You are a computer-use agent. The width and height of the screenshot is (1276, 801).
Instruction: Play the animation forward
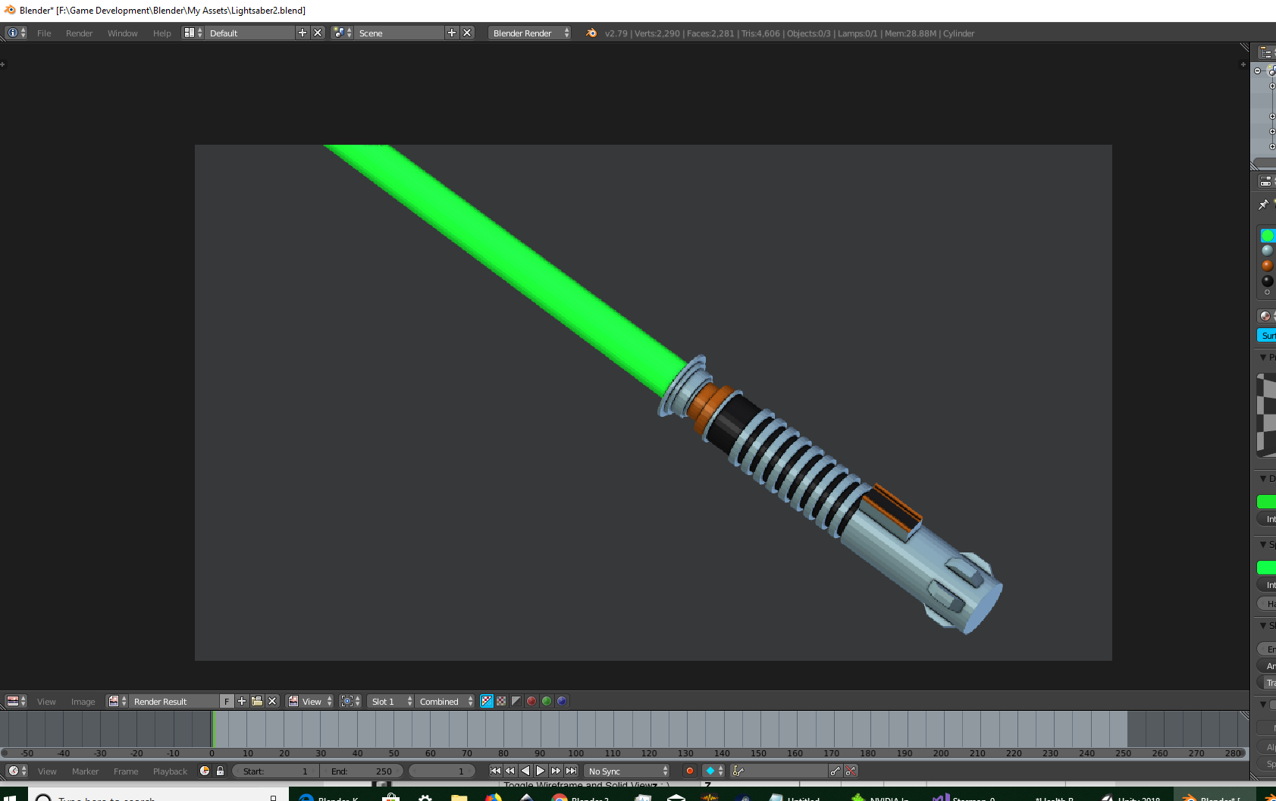coord(541,771)
